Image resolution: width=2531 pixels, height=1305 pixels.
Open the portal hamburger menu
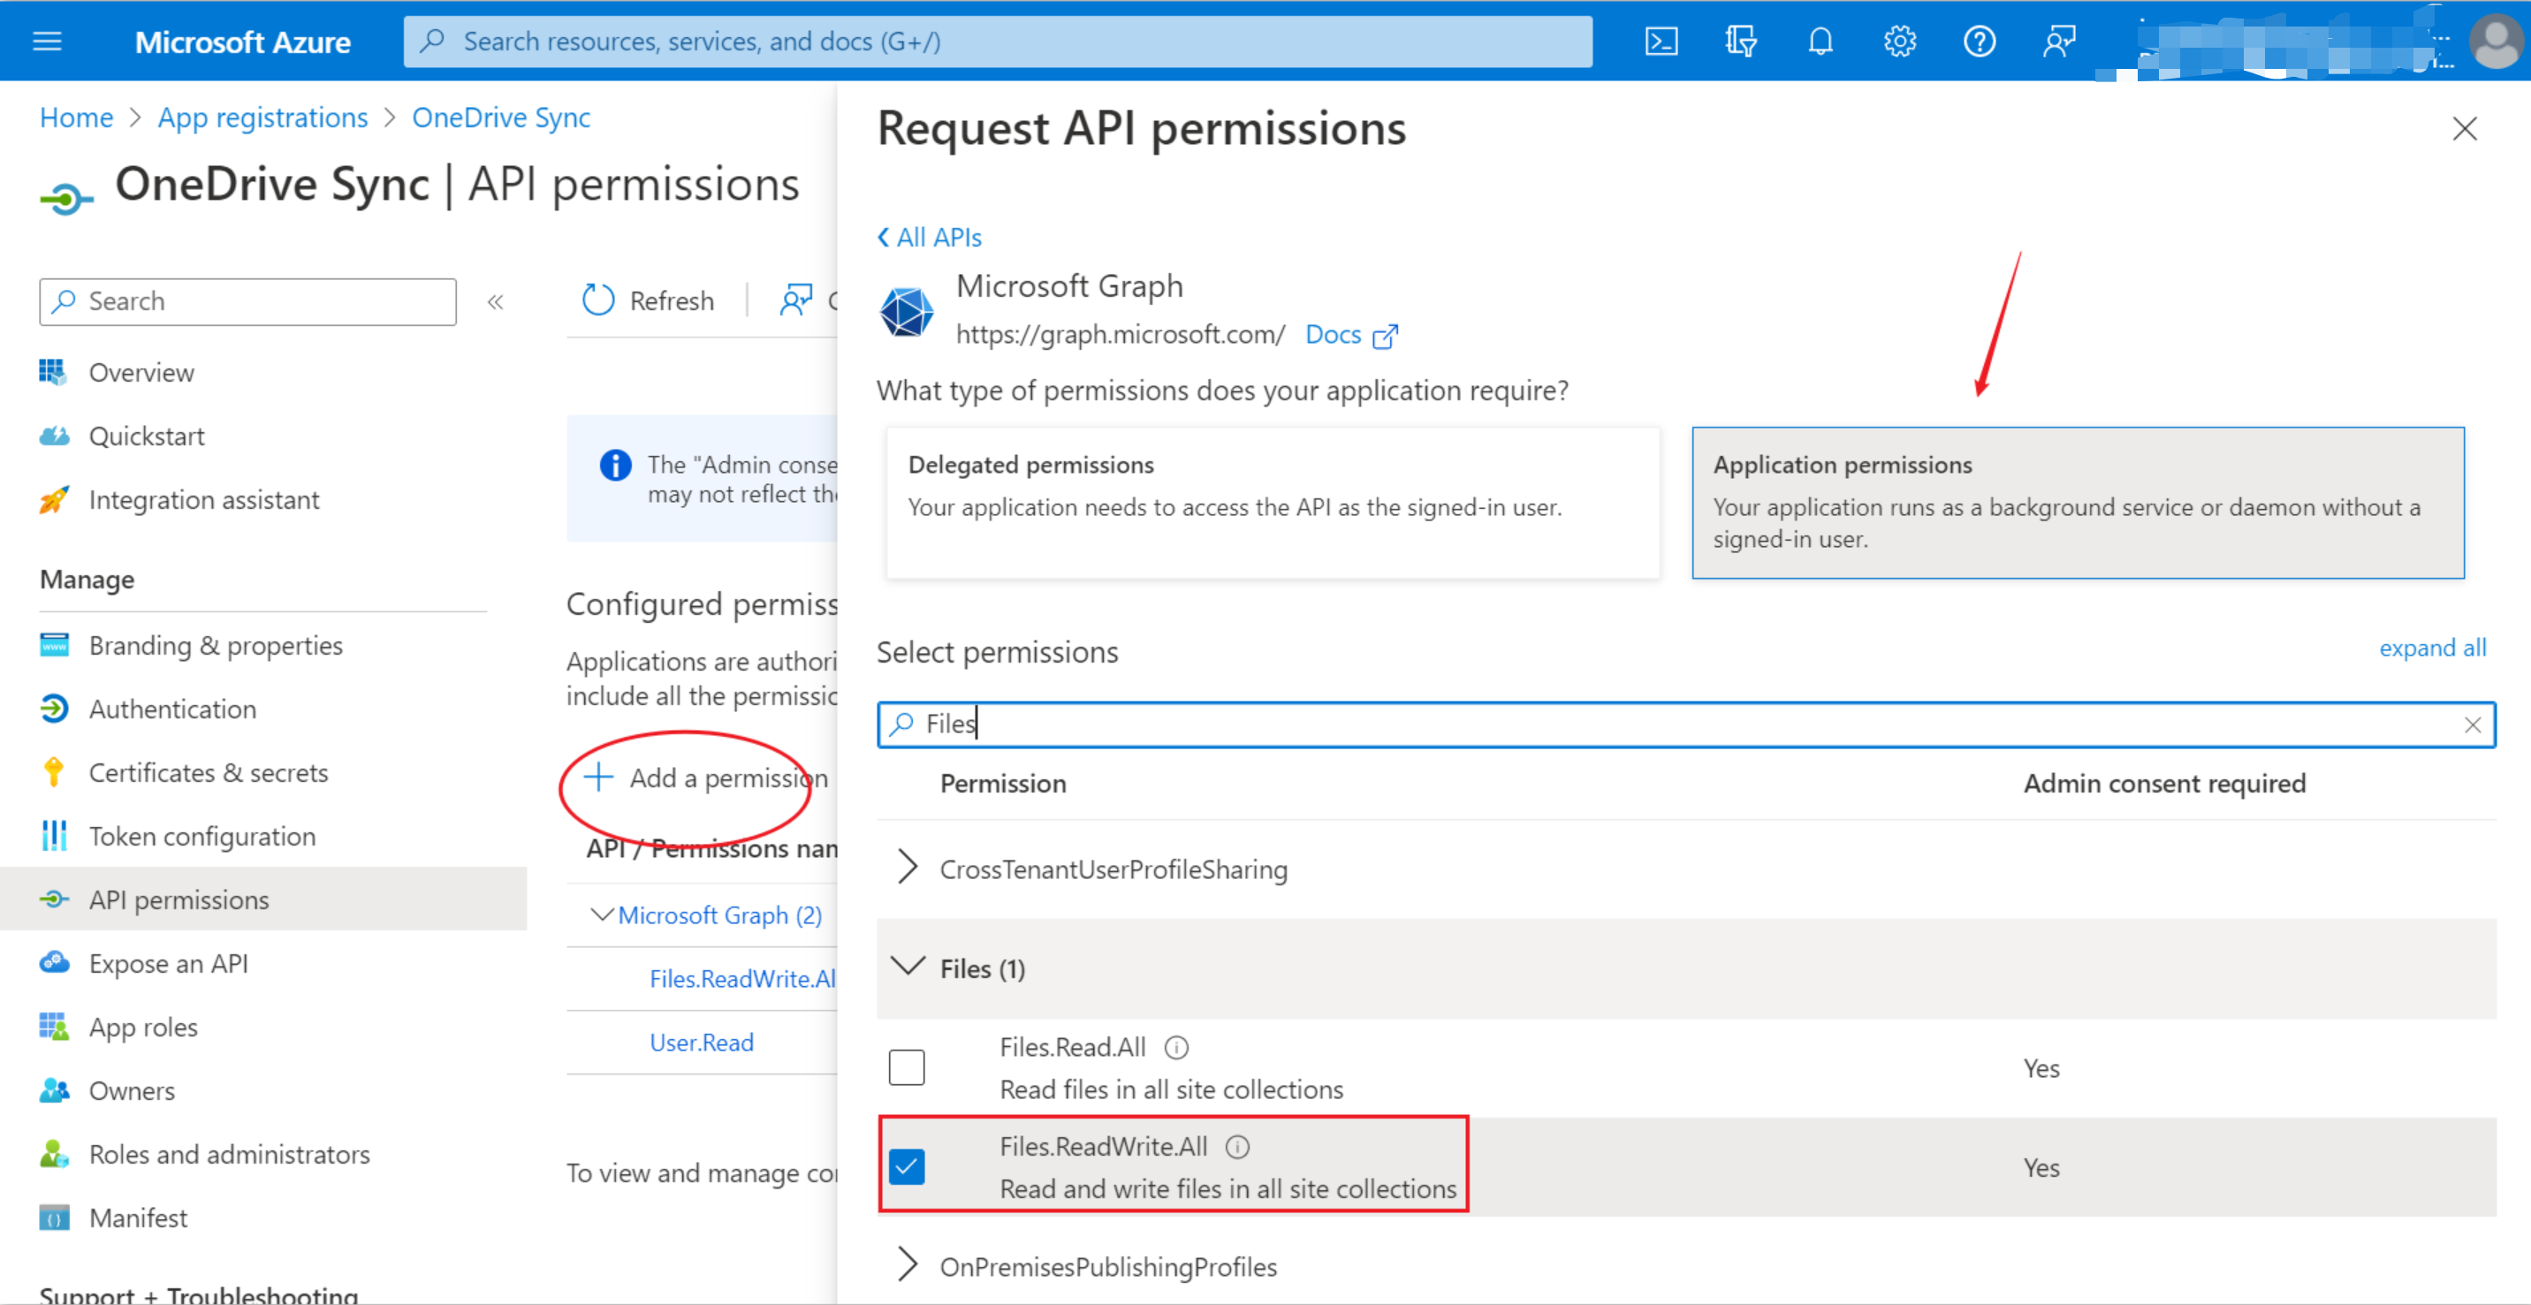click(x=47, y=42)
